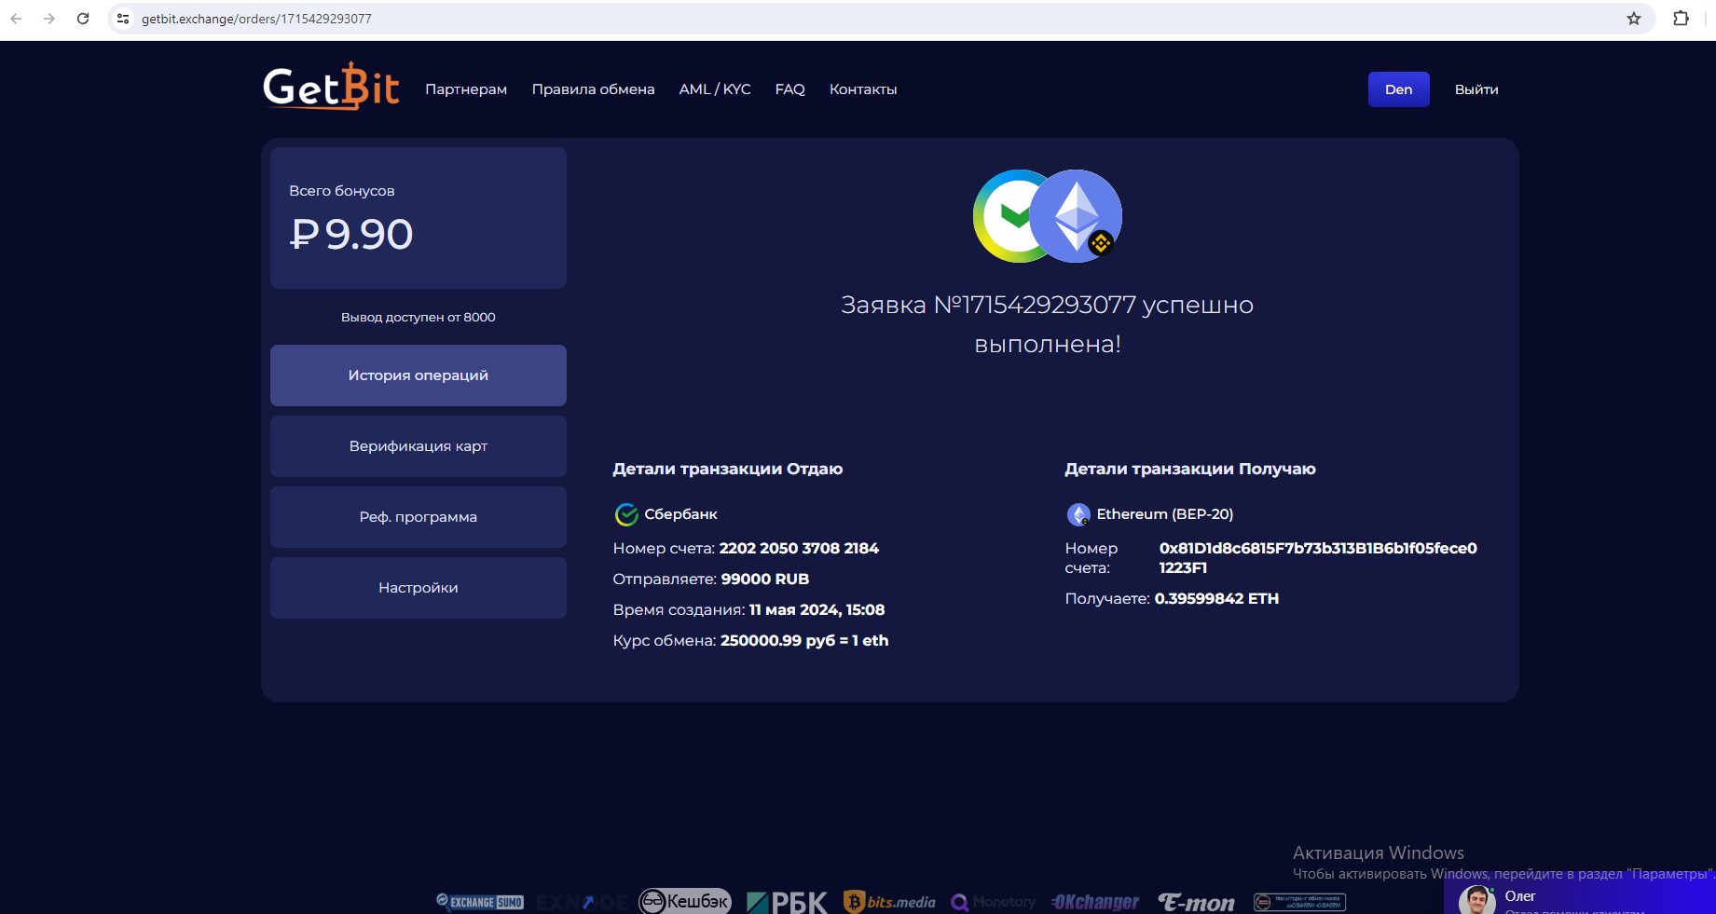Image resolution: width=1716 pixels, height=914 pixels.
Task: Open the EXNODE partner logo
Action: coord(582,902)
